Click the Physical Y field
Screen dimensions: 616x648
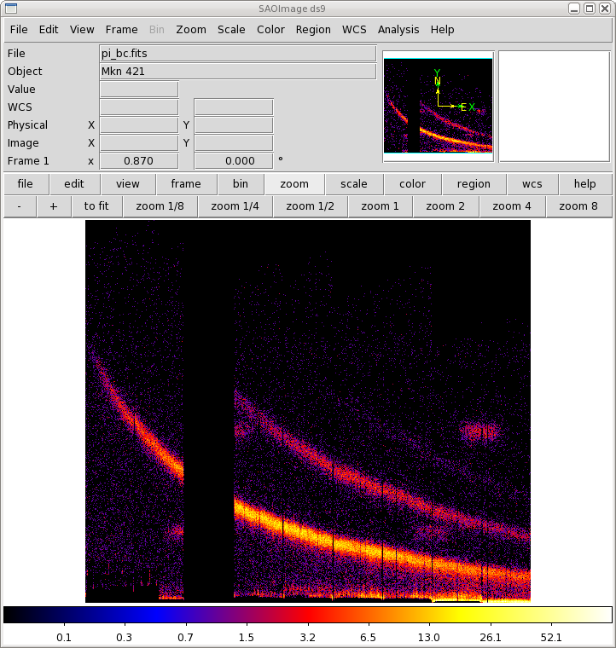234,125
